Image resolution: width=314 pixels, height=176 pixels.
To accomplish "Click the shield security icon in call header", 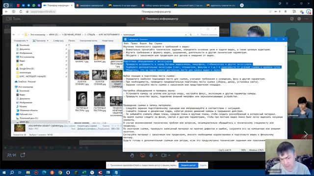I will tap(292, 19).
